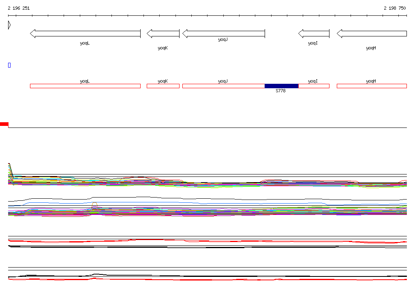Click the red bar at left edge
The image size is (415, 289).
[4, 124]
